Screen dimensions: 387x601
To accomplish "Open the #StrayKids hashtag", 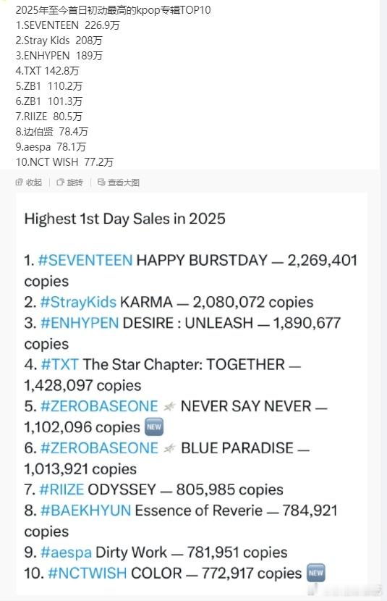I will pos(78,302).
